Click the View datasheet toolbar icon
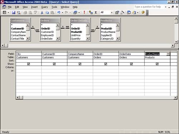This screenshot has width=179, height=134. pos(5,13)
